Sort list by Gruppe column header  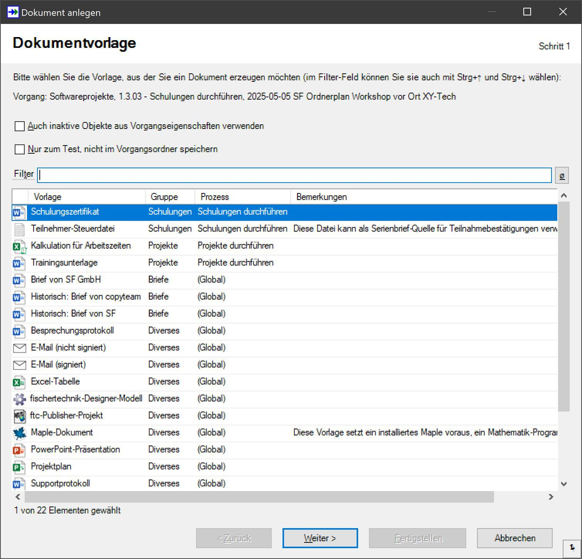pyautogui.click(x=164, y=197)
